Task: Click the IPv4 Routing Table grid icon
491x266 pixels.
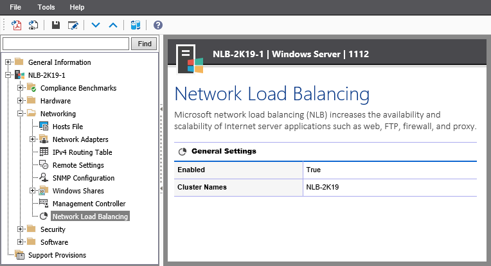Action: coord(44,152)
